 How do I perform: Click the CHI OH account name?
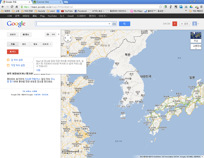[167, 24]
